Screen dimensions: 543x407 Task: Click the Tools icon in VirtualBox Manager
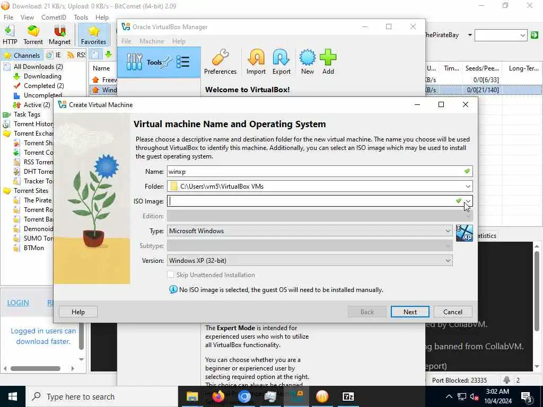(134, 63)
